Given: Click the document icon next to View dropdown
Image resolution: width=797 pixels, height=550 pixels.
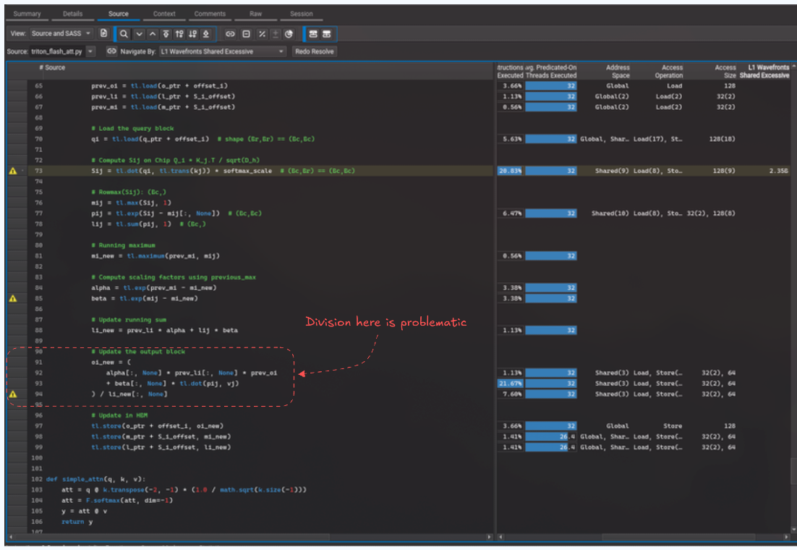Looking at the screenshot, I should pos(104,34).
